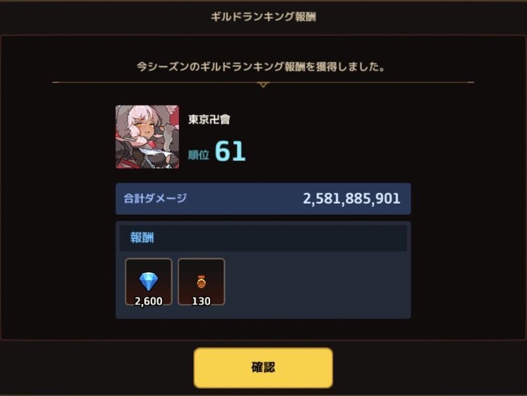This screenshot has height=396, width=527.
Task: Select the 合計ダメージ label
Action: coord(155,199)
